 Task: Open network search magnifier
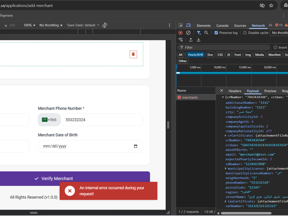206,33
